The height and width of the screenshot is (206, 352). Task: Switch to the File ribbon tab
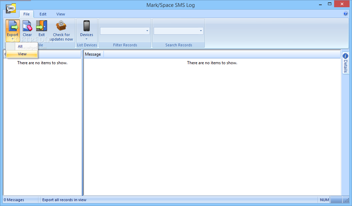click(26, 14)
